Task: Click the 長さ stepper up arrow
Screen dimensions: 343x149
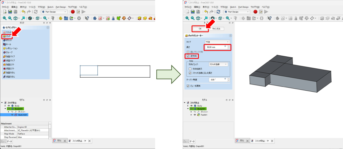Action: coord(229,47)
